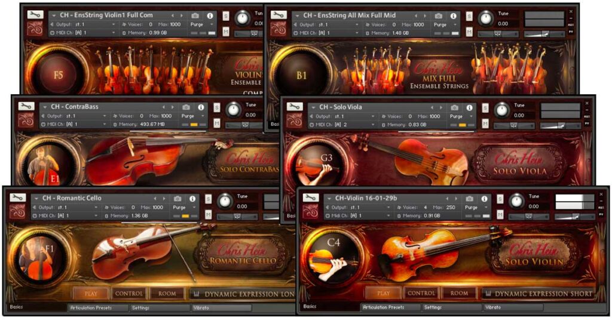Viewport: 612px width, 321px height.
Task: Switch to CONTROL tab in Solo Violin
Action: (421, 293)
